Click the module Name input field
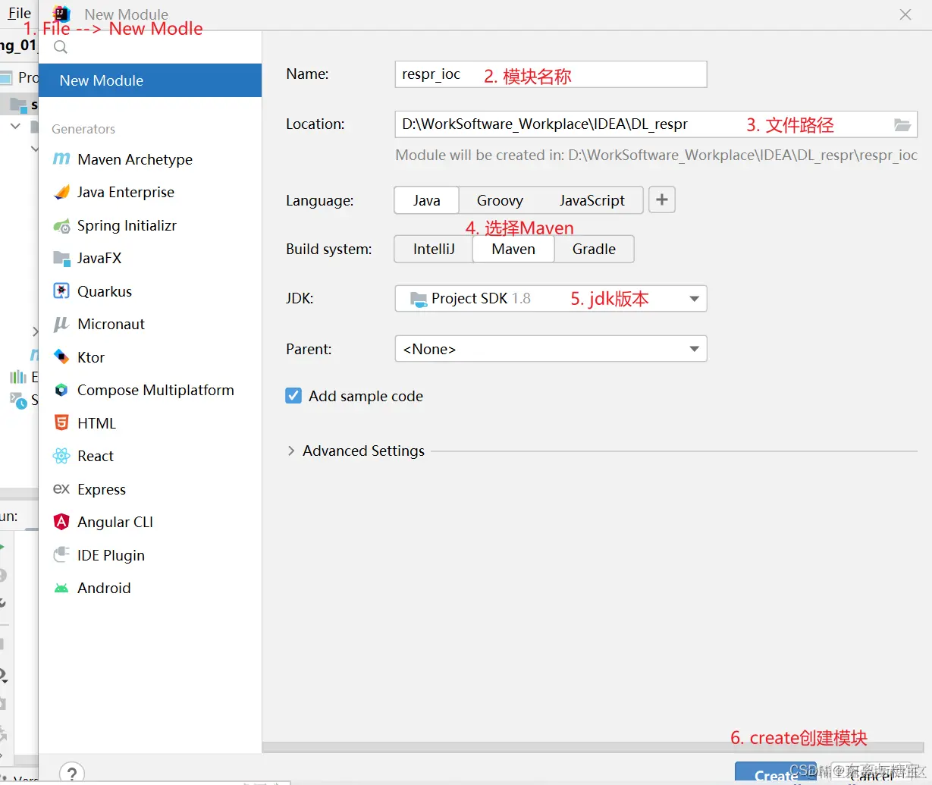This screenshot has width=932, height=785. [x=551, y=74]
